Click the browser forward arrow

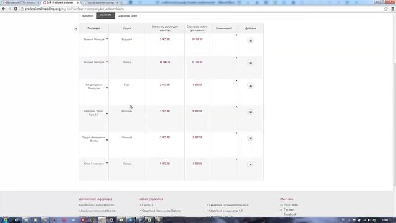coord(9,9)
